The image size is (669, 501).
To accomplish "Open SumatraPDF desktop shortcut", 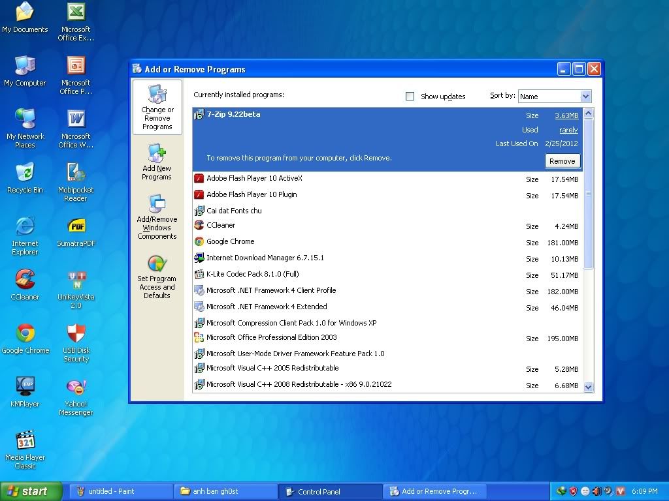I will (x=76, y=232).
